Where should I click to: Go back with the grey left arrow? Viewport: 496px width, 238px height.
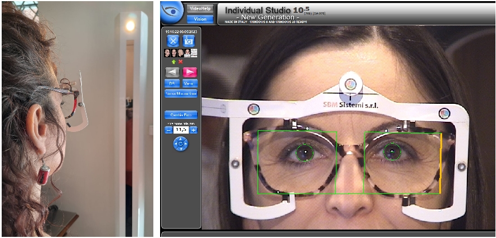(172, 72)
